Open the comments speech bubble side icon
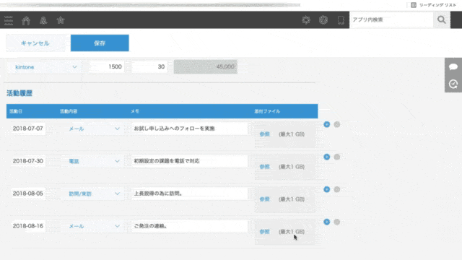Screen dimensions: 462x260 [453, 66]
